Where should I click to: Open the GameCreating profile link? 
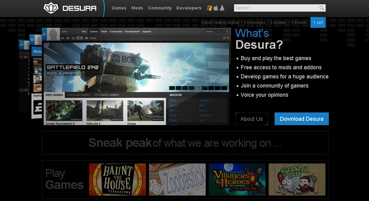tap(213, 23)
